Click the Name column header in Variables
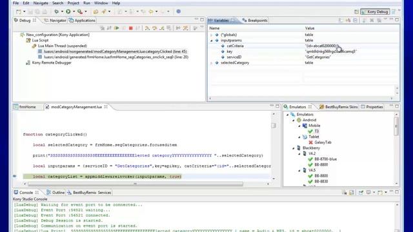The height and width of the screenshot is (232, 413). [214, 28]
